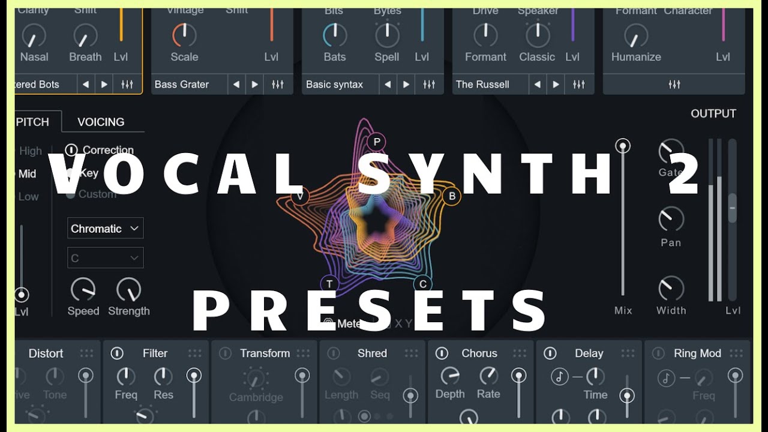Open the C key root dropdown
Viewport: 768px width, 432px height.
pyautogui.click(x=106, y=258)
